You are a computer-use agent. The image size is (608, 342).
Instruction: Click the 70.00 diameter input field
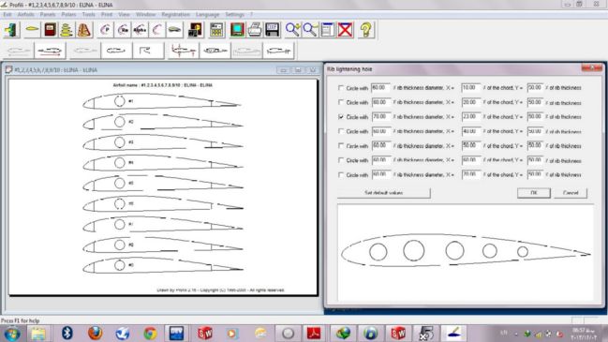(380, 117)
